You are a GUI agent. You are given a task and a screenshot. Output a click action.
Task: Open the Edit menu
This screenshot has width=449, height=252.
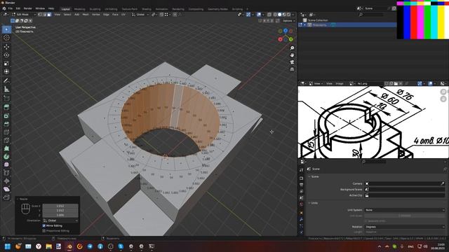[18, 8]
